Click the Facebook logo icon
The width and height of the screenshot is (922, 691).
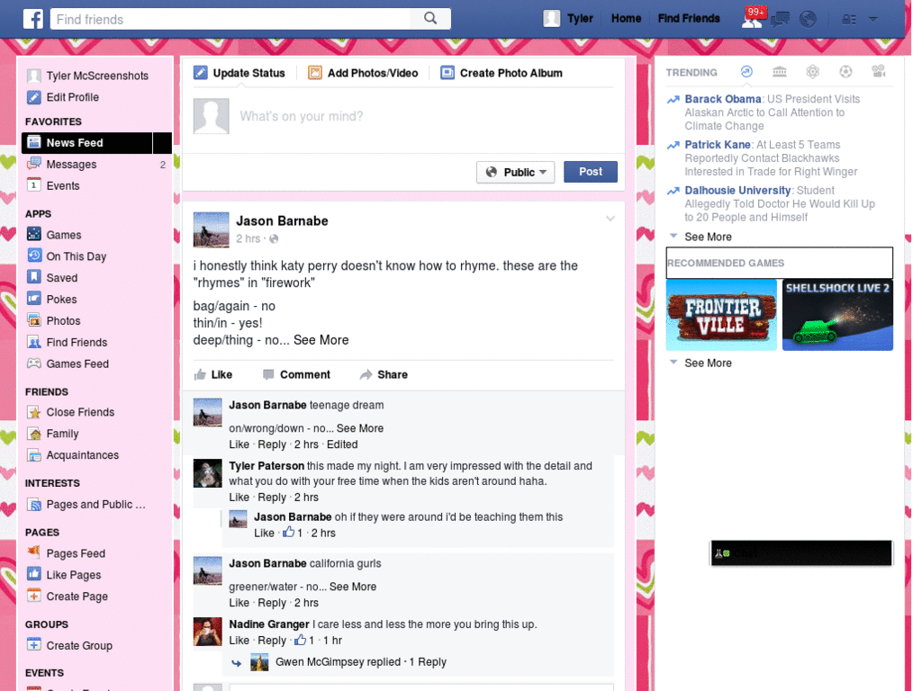click(33, 19)
